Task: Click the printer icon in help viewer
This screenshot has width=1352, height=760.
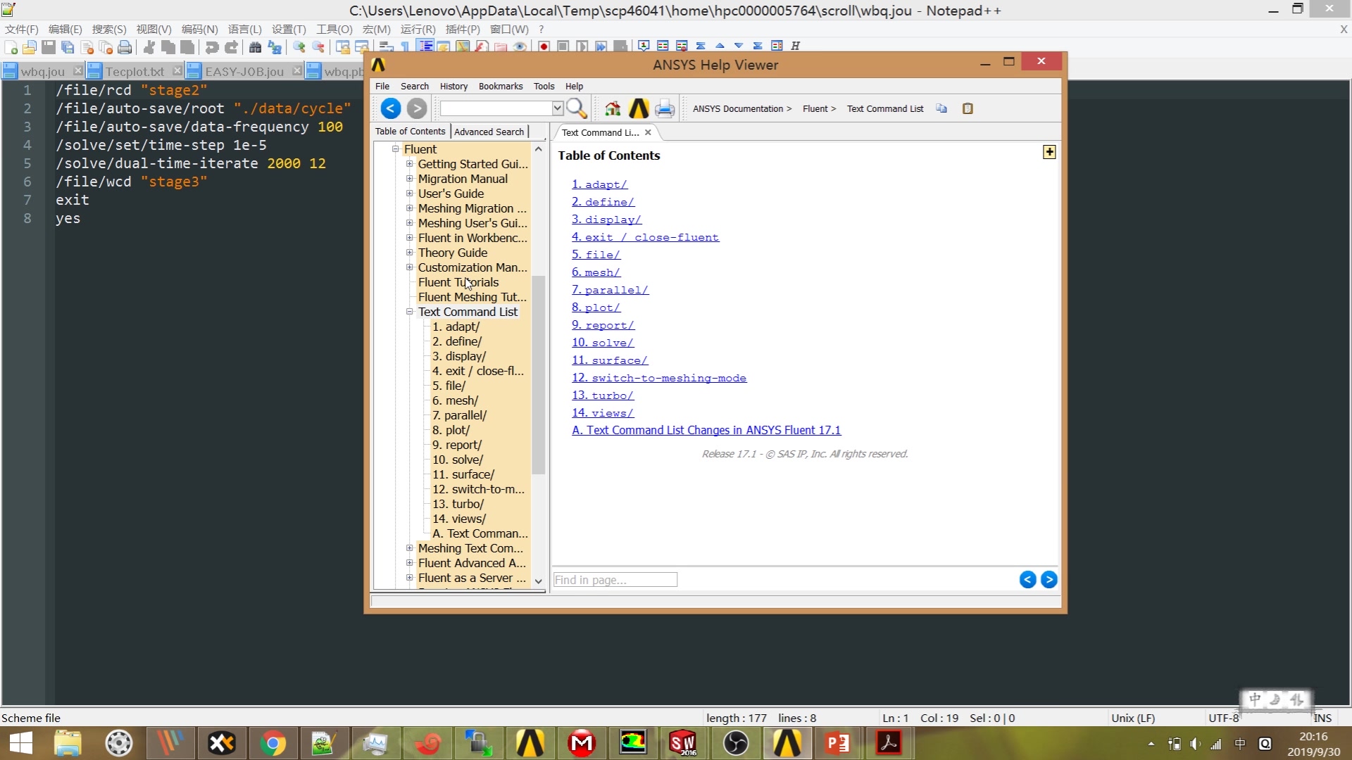Action: tap(664, 108)
